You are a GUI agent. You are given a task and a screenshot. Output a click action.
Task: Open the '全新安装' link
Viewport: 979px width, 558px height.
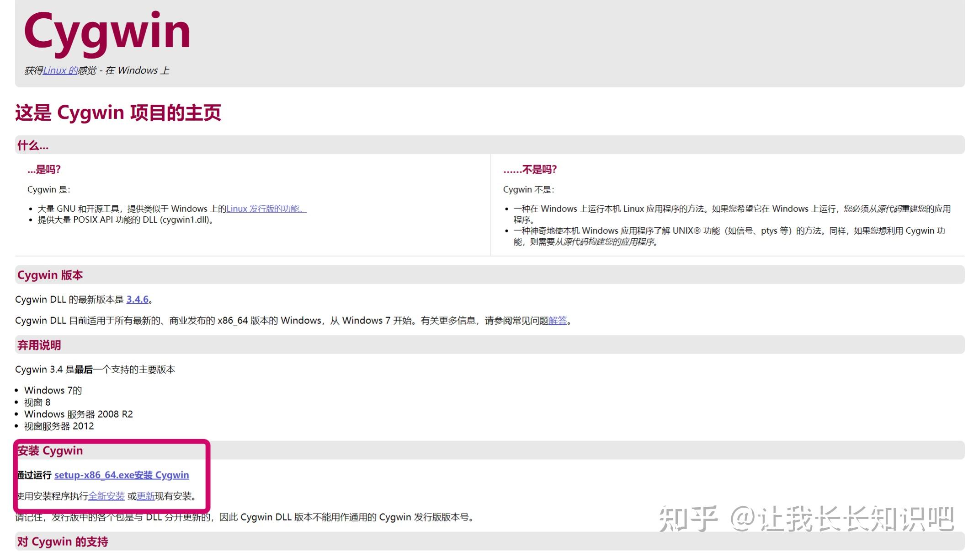click(x=106, y=496)
